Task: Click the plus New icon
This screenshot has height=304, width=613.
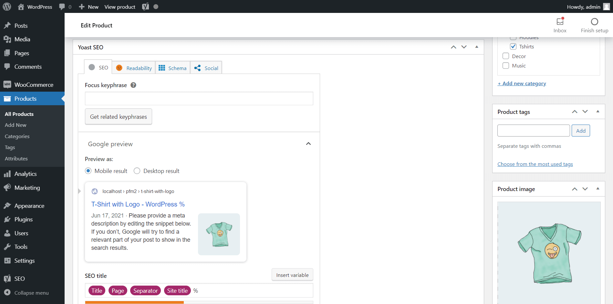Action: (x=82, y=7)
